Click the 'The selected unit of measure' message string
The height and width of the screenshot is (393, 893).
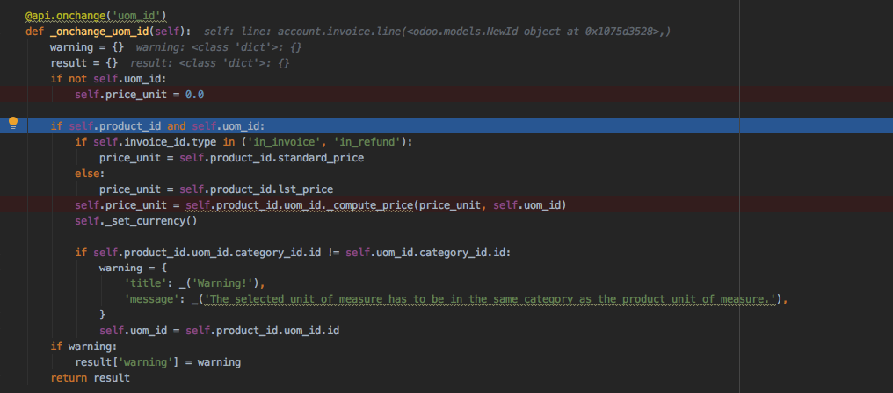[x=490, y=299]
